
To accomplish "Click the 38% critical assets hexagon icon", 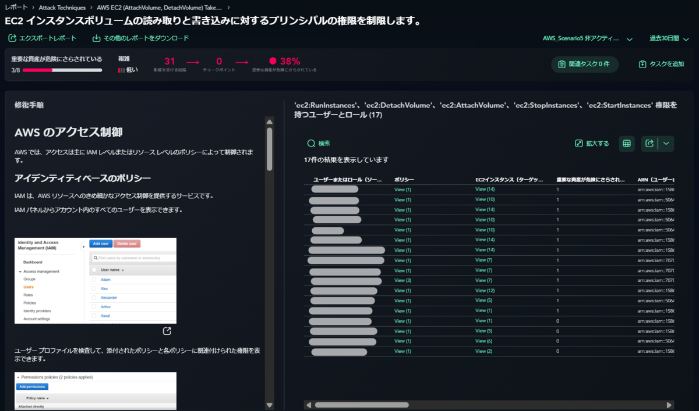I will coord(273,61).
